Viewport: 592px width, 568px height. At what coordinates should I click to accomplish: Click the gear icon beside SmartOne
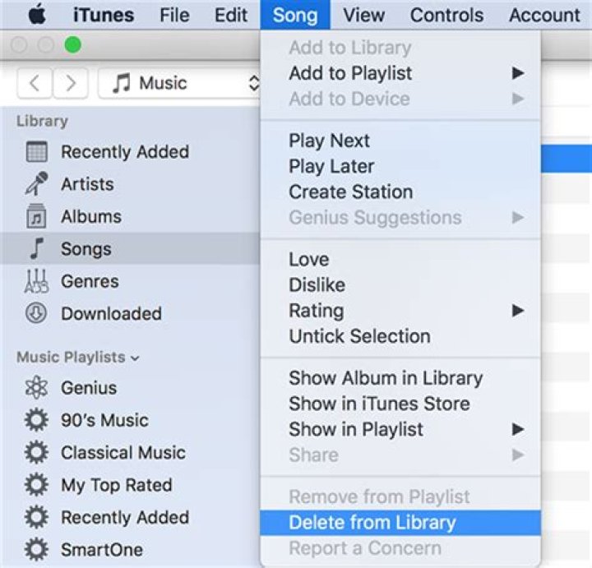pos(37,550)
